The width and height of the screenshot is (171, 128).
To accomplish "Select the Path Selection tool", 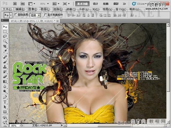I will click(5, 107).
